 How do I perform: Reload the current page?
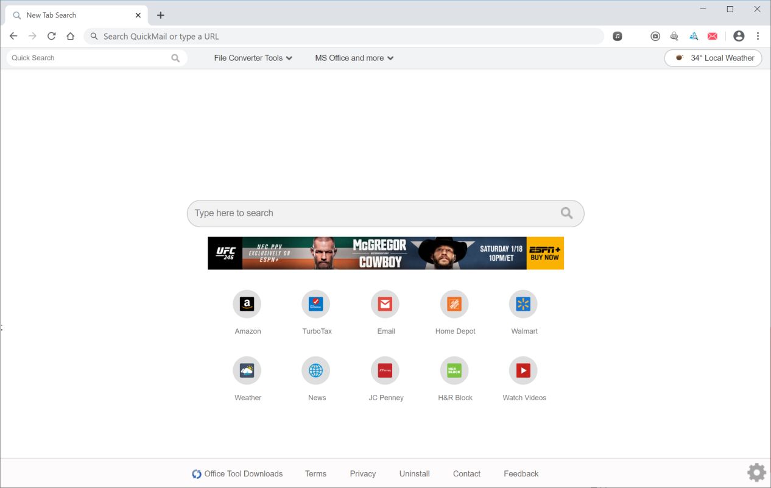[52, 37]
